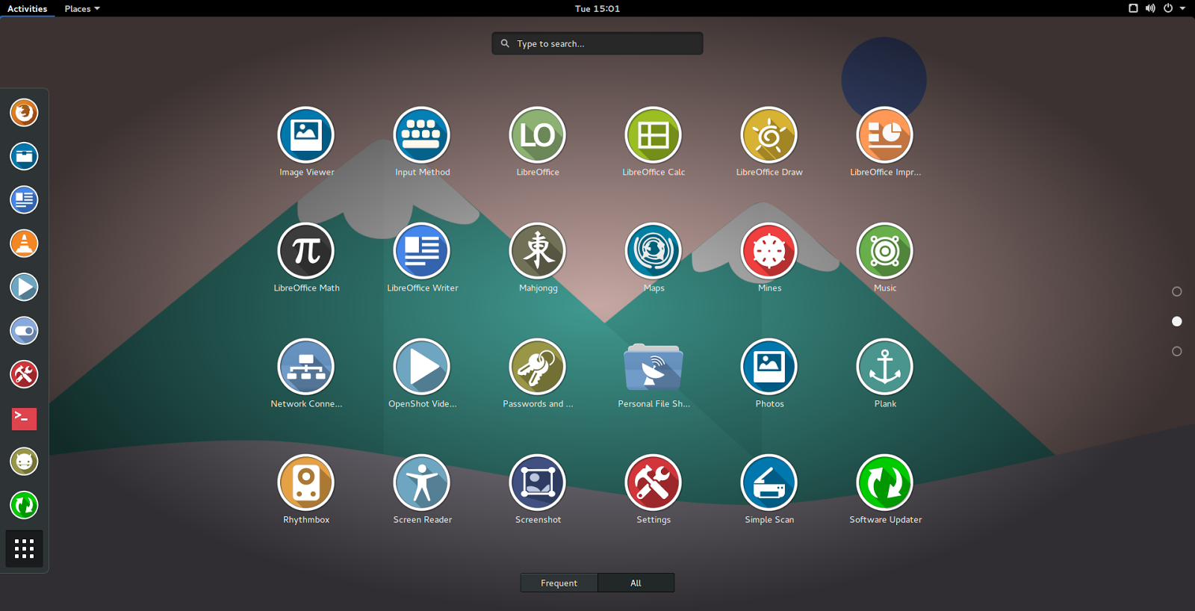
Task: Switch to the All apps view
Action: point(636,583)
